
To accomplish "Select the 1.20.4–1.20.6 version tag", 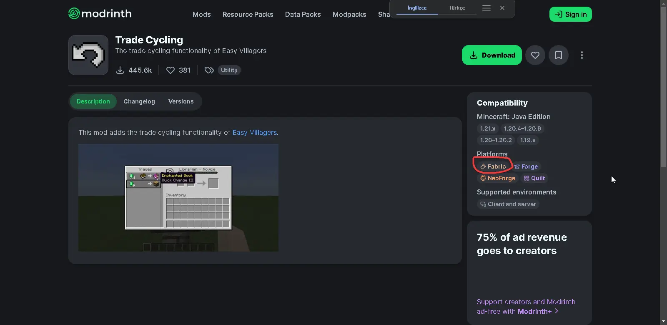I will (522, 128).
